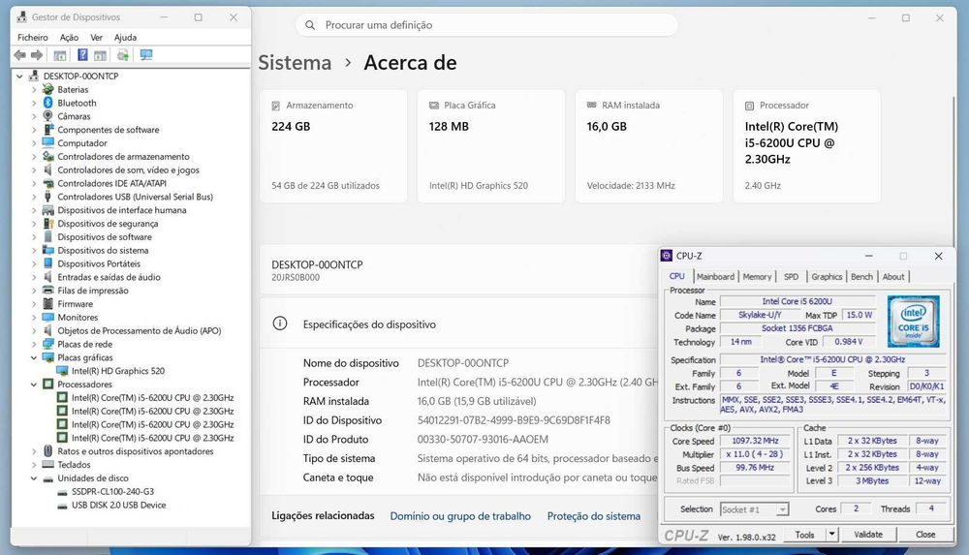
Task: Click the blue help question-mark toolbar icon
Action: 82,55
